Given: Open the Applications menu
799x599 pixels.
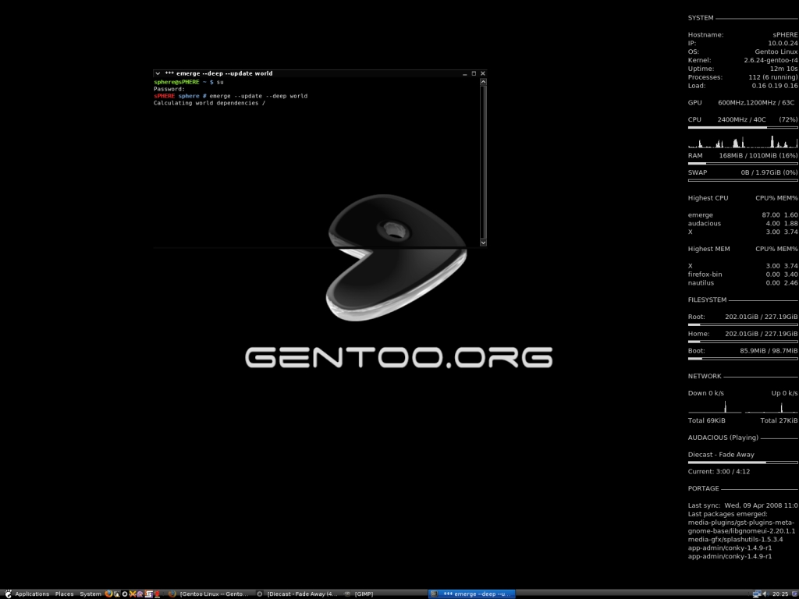Looking at the screenshot, I should 32,594.
